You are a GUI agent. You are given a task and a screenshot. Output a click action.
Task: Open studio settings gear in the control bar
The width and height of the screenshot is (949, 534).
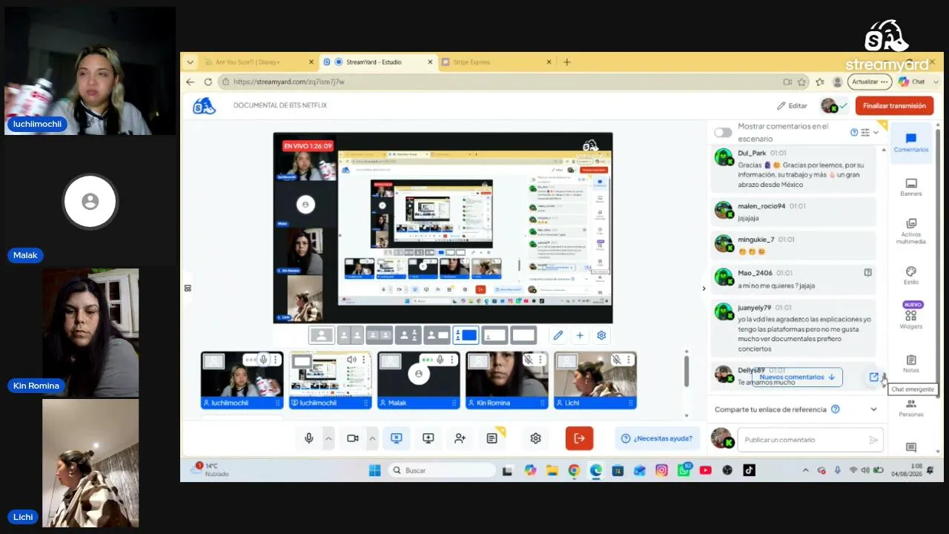tap(535, 438)
